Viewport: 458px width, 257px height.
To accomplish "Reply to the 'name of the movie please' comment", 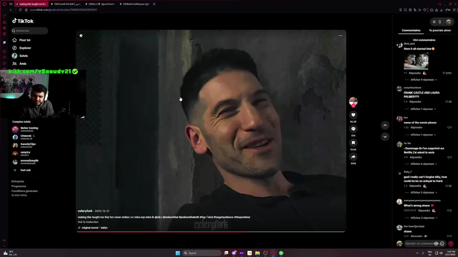I will [x=416, y=127].
